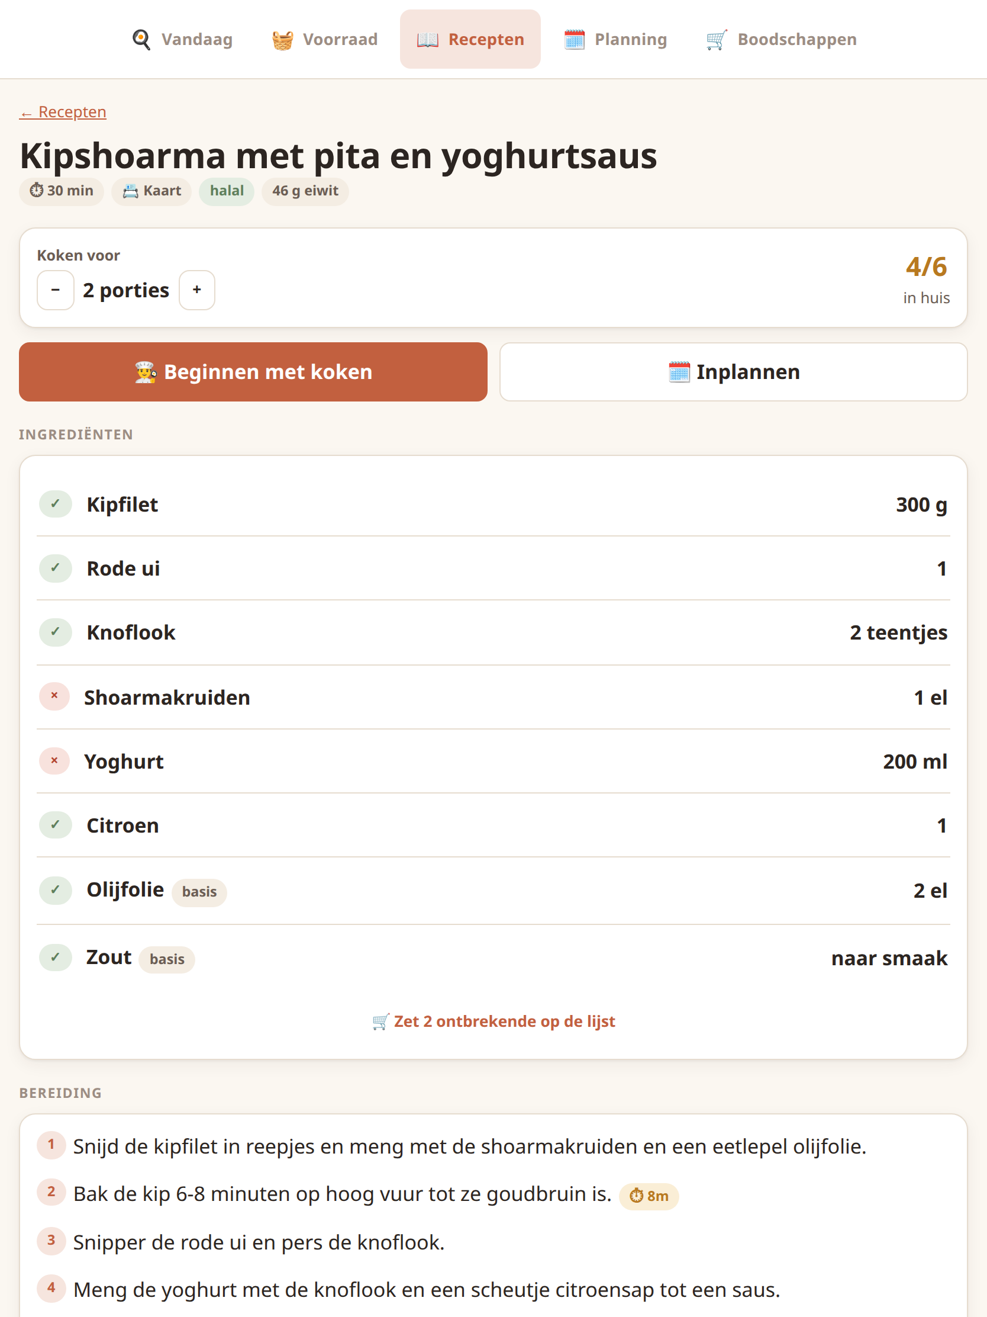This screenshot has width=987, height=1317.
Task: Click the 200 ml amount for Yoghurt
Action: tap(915, 762)
